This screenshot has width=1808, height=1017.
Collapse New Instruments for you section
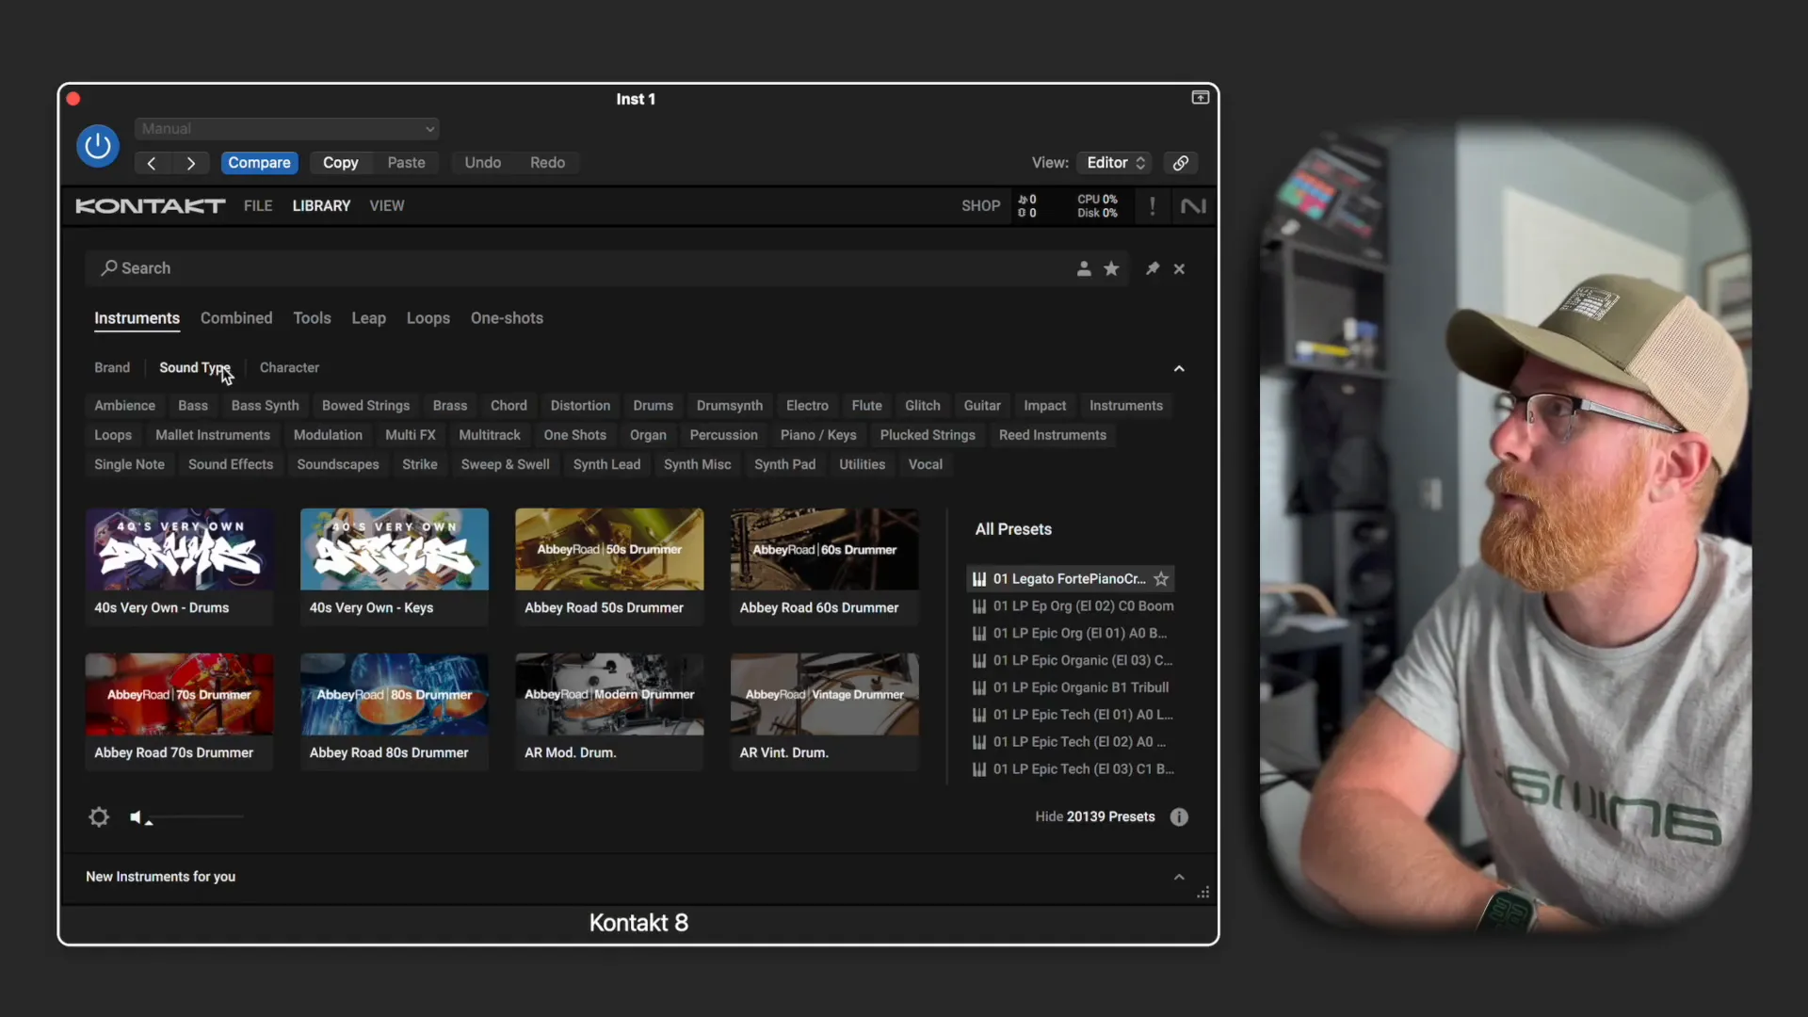pyautogui.click(x=1179, y=877)
